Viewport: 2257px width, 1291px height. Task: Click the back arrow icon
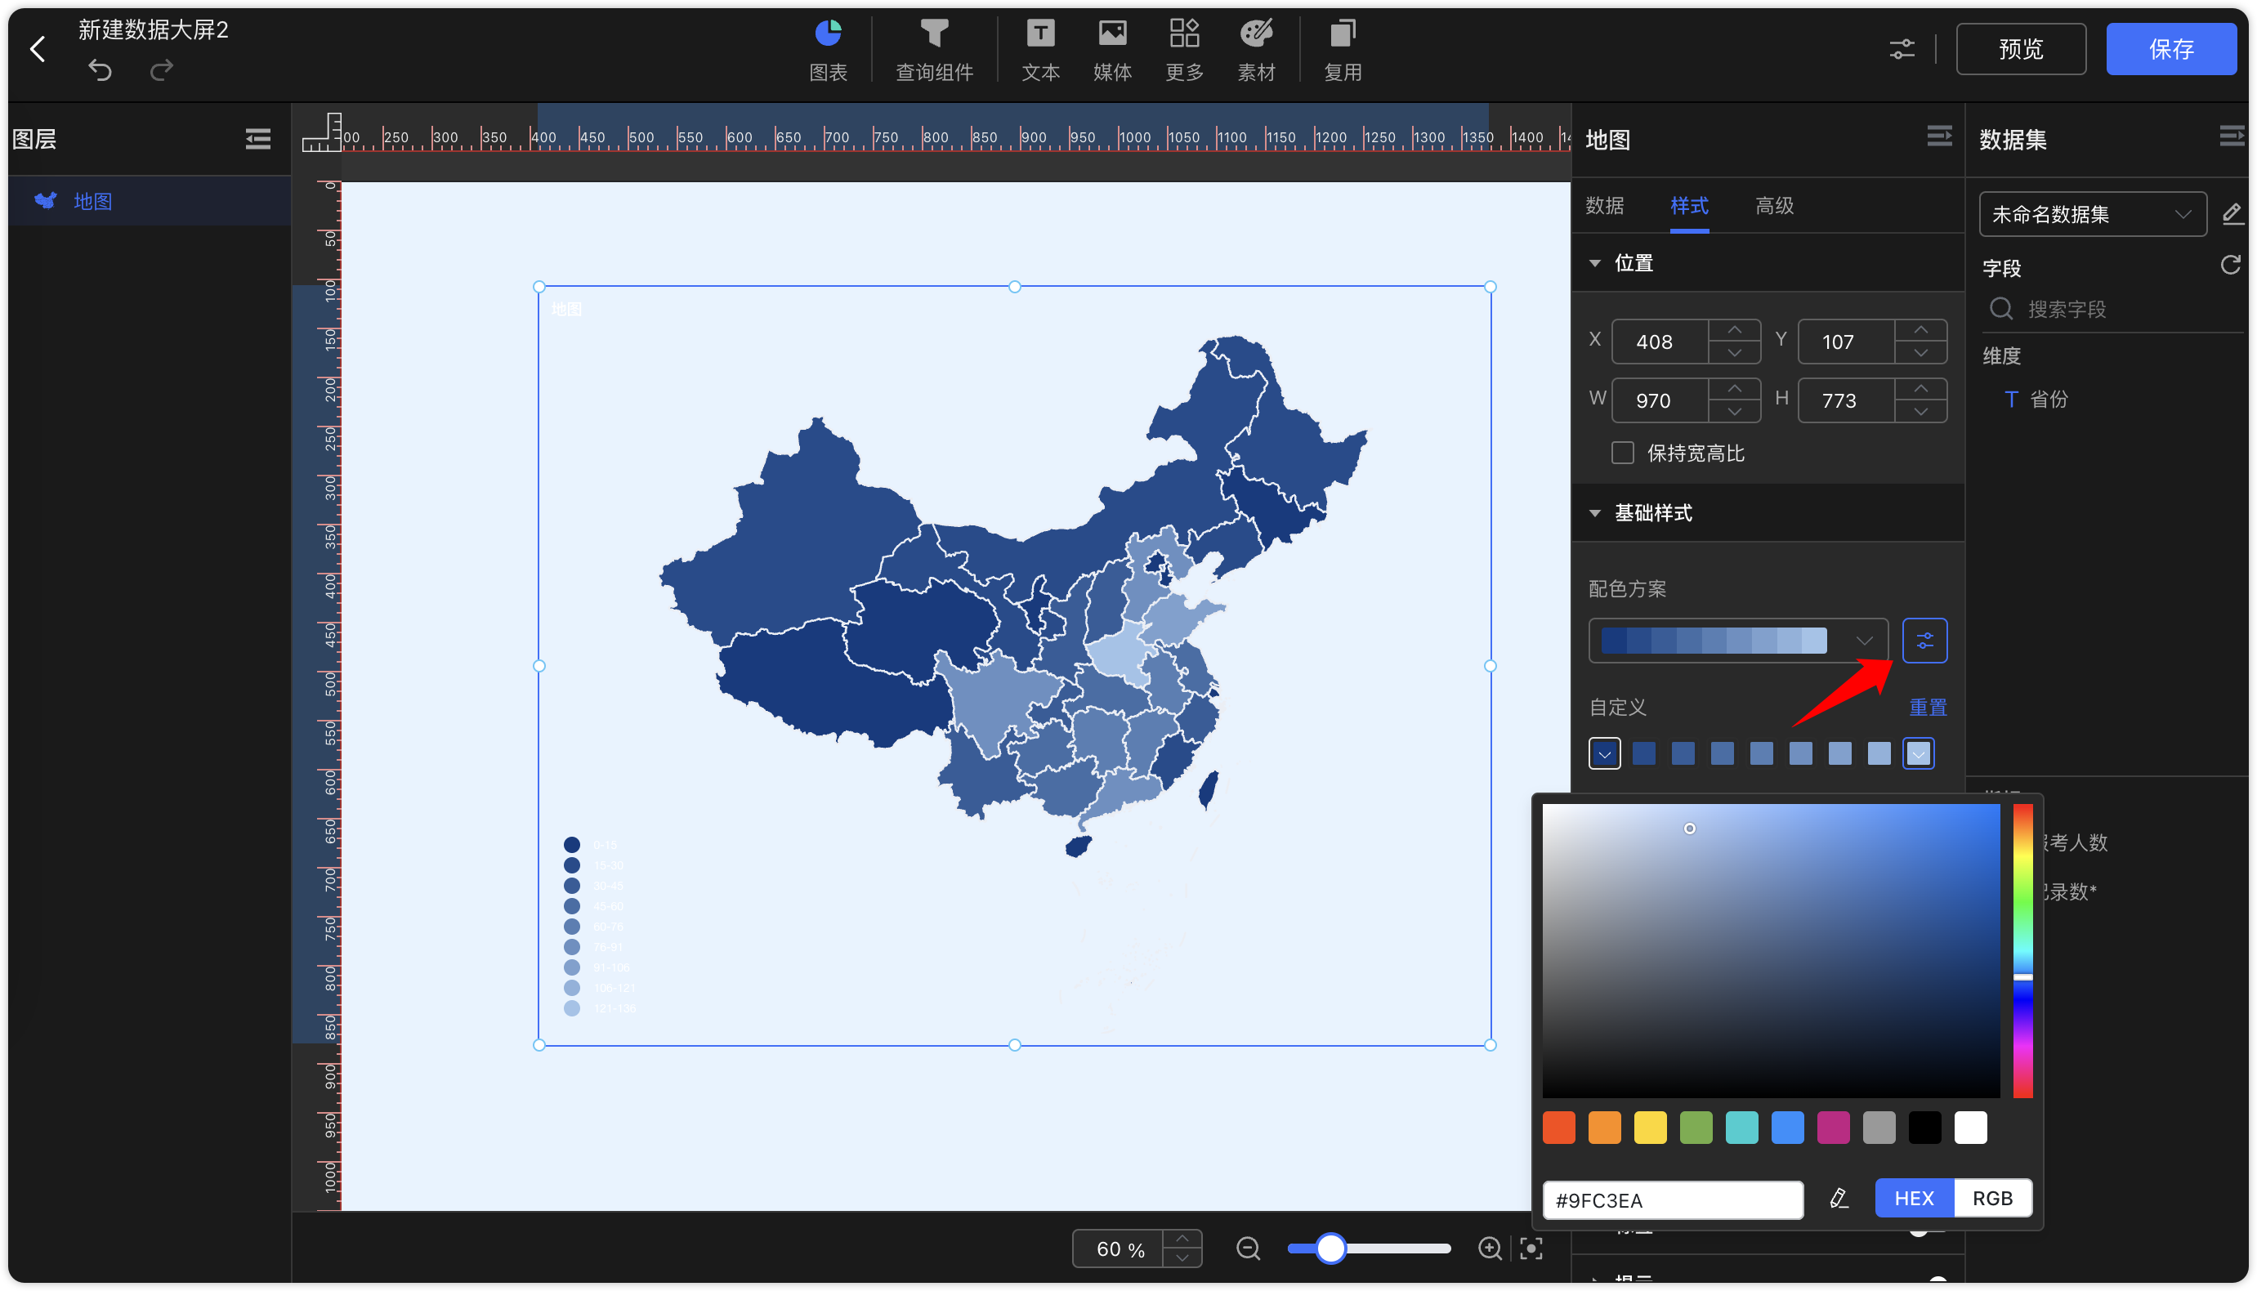pos(38,49)
